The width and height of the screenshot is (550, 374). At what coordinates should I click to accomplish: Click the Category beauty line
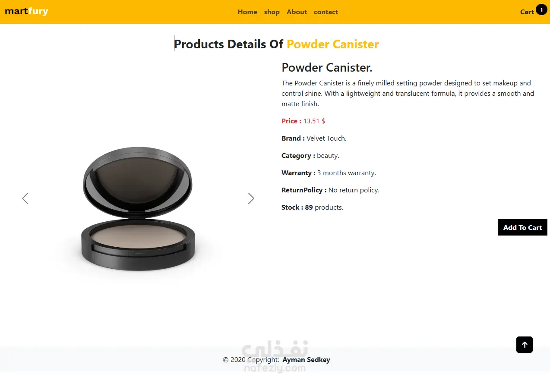pos(310,156)
